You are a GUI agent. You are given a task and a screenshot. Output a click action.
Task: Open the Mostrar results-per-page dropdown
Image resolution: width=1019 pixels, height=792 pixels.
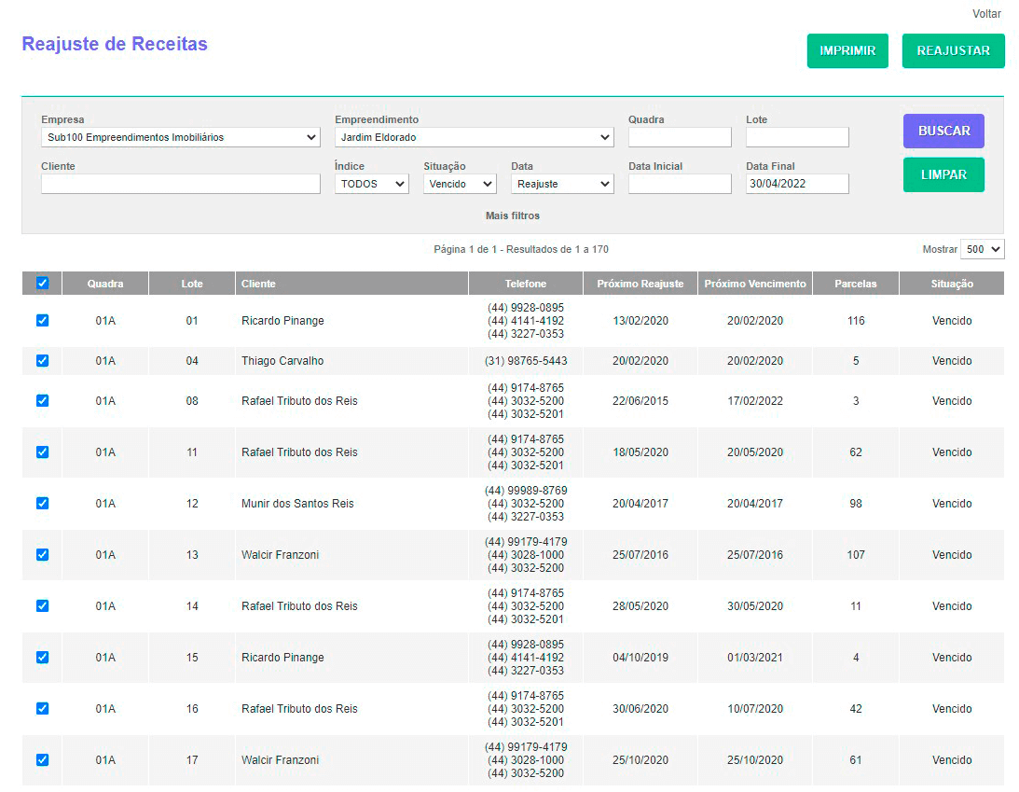tap(982, 250)
